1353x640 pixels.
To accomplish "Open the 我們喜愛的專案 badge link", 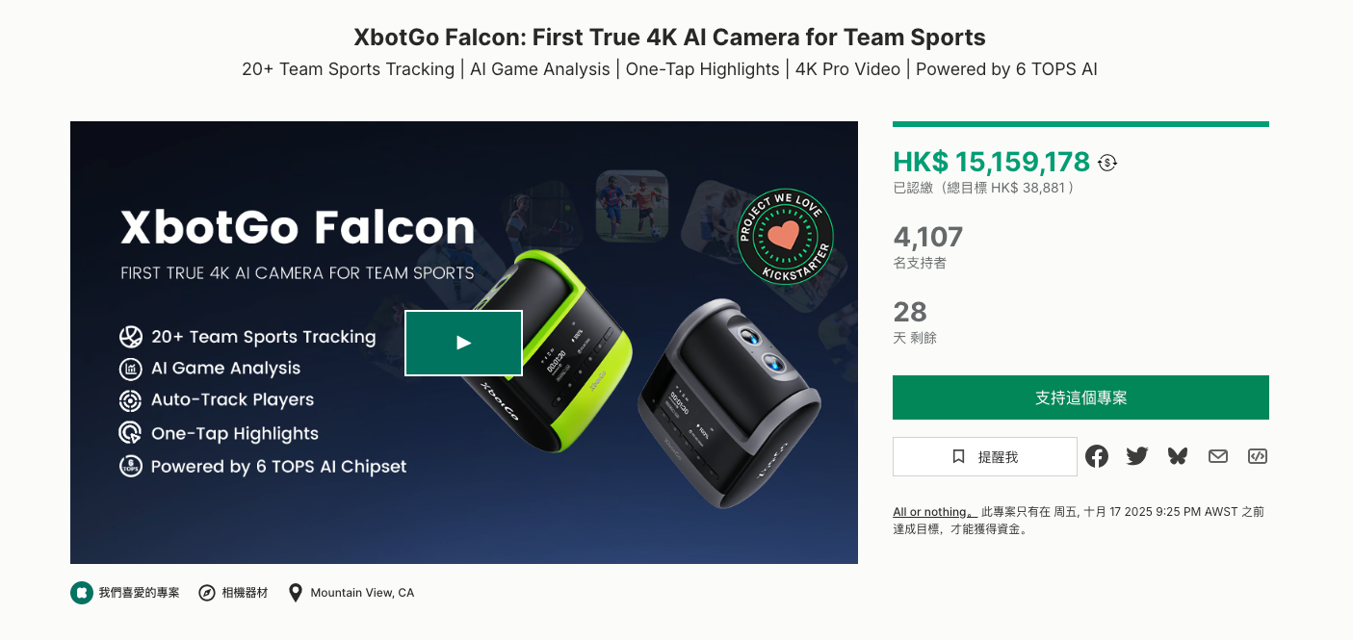I will (125, 593).
